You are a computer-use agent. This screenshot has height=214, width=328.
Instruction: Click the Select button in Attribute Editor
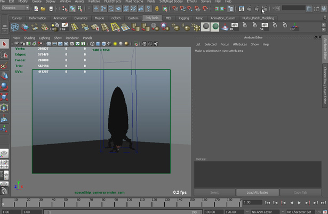coord(214,192)
